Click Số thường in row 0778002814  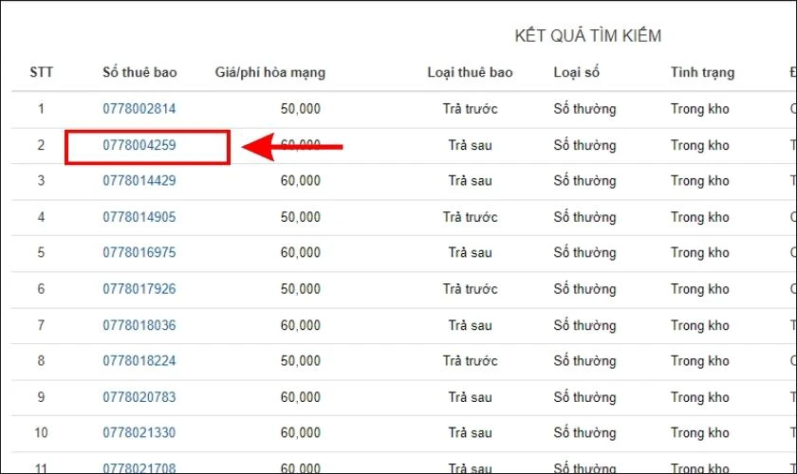(585, 109)
